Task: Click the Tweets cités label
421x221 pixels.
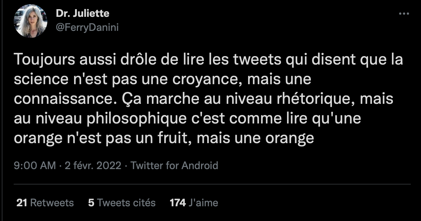Action: (x=126, y=203)
